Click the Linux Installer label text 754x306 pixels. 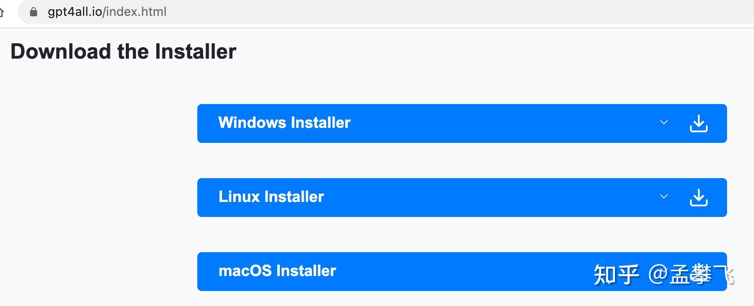pyautogui.click(x=271, y=197)
